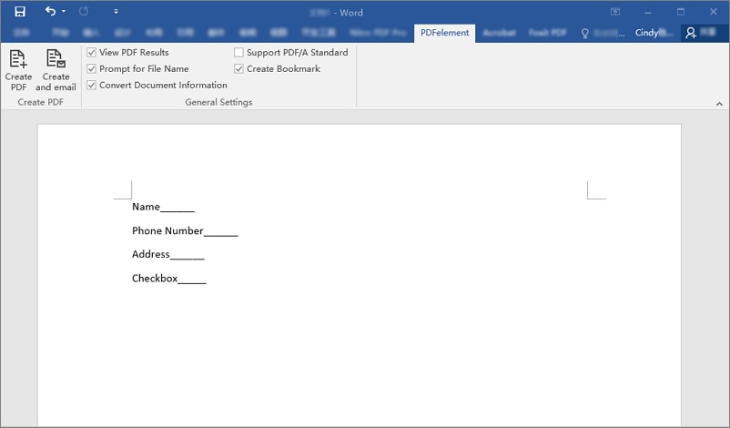Image resolution: width=730 pixels, height=428 pixels.
Task: Click the Tell Me lightbulb icon
Action: pos(585,33)
